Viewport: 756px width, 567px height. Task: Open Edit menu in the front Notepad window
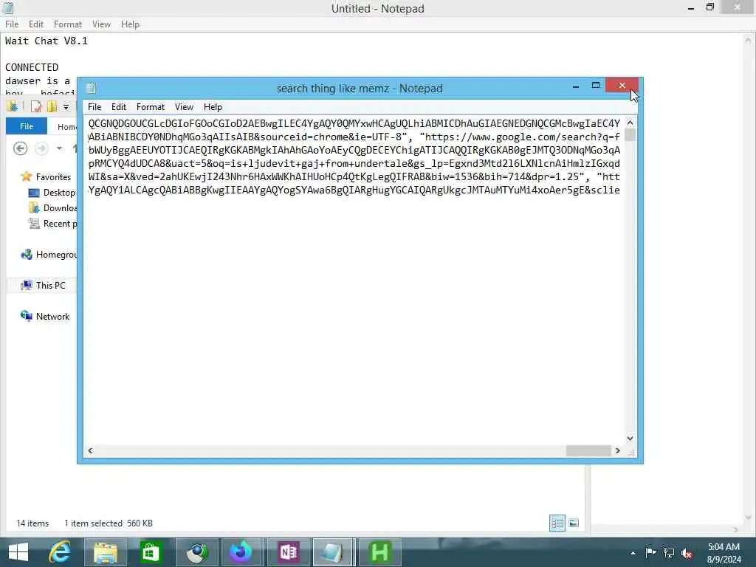pyautogui.click(x=119, y=107)
